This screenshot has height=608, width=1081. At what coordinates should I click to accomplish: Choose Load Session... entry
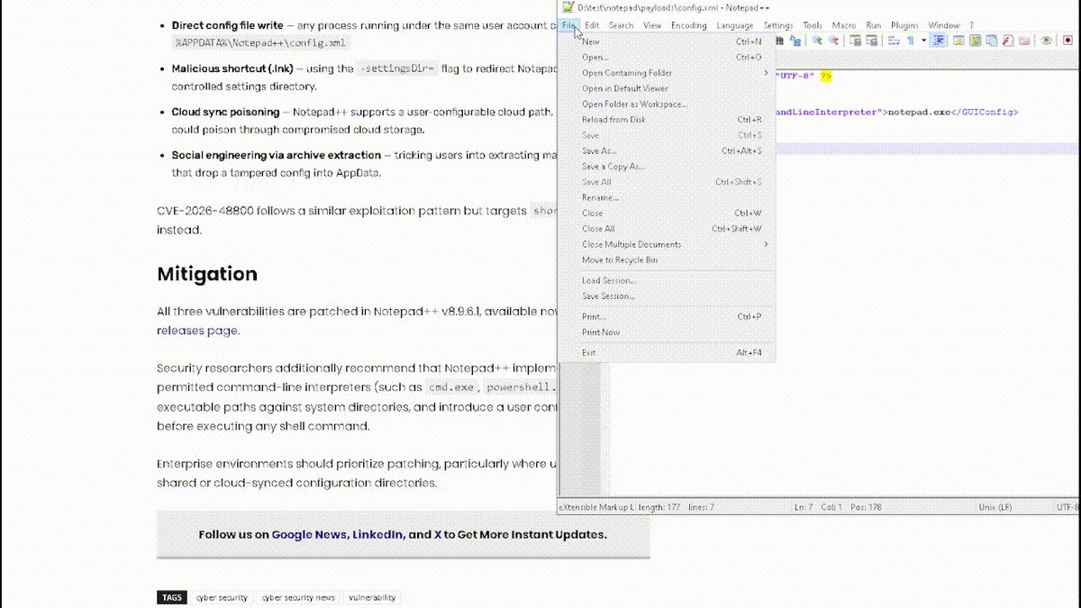pos(667,280)
